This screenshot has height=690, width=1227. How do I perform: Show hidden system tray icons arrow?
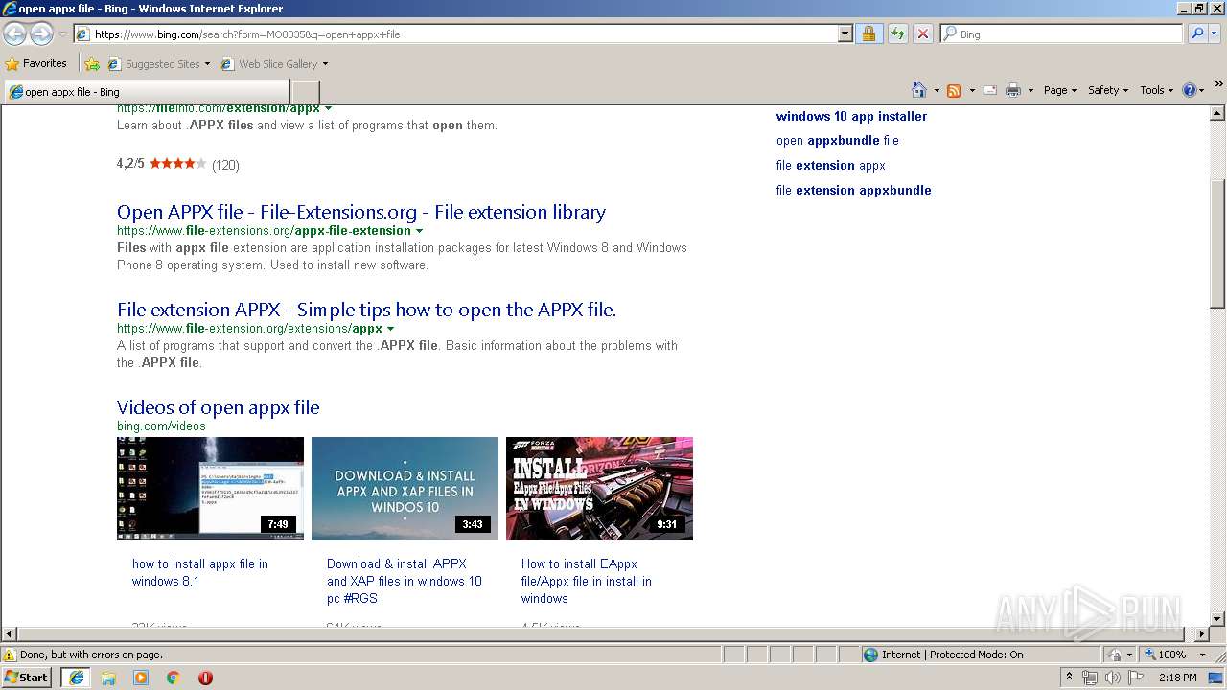[1069, 678]
